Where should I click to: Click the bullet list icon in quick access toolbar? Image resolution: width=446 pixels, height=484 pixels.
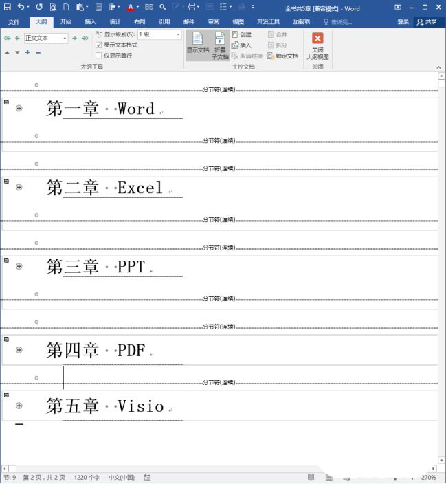pos(223,7)
